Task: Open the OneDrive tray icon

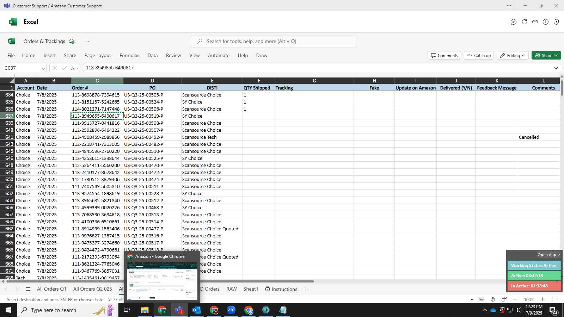Action: 493,310
